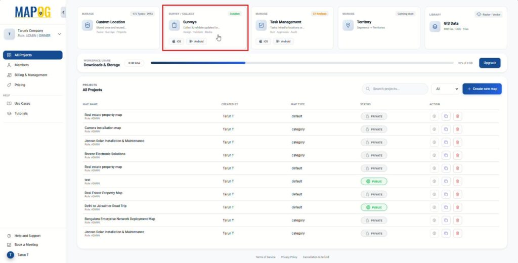Click the Territory location pin icon
The image size is (518, 263).
coord(348,25)
